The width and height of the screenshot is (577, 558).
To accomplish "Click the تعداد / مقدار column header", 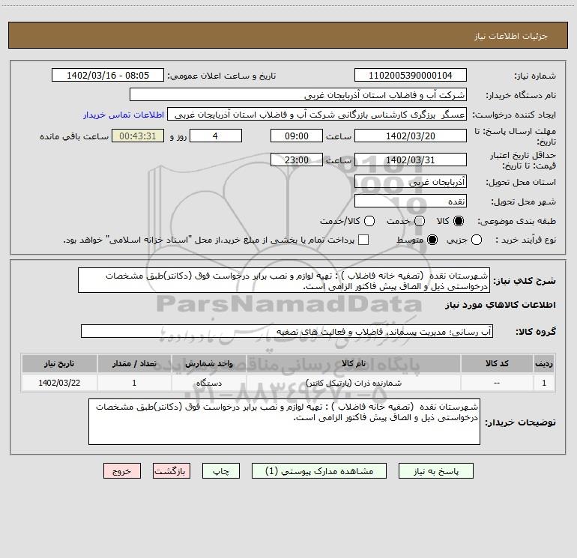I will (134, 363).
